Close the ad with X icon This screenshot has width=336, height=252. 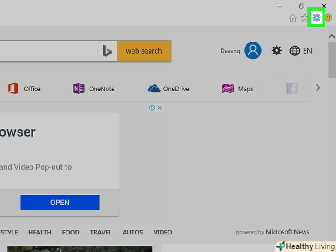coord(160,108)
